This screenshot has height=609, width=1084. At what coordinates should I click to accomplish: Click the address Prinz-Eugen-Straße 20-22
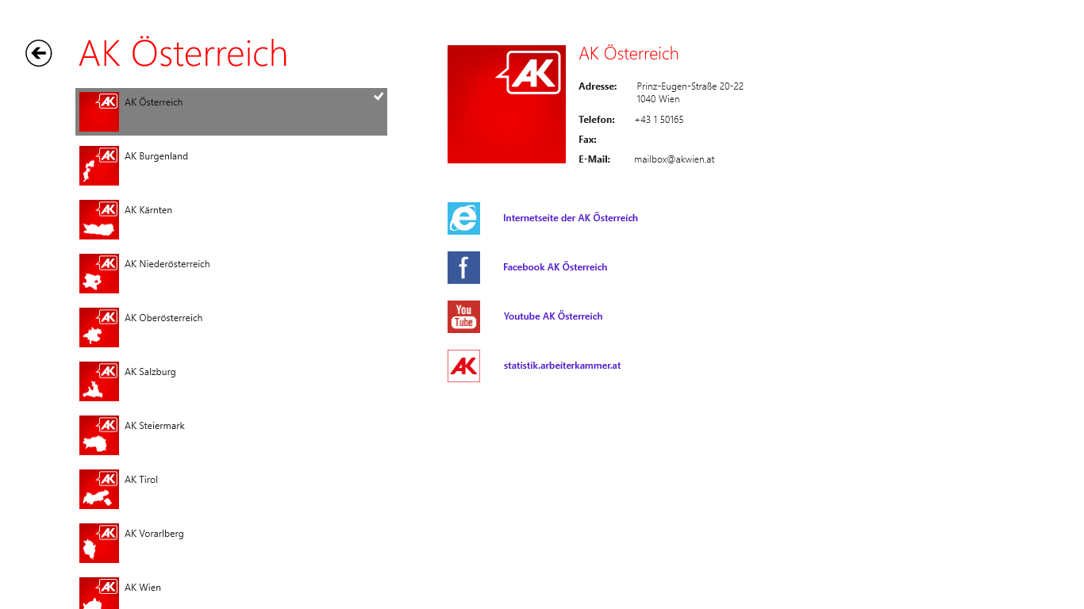coord(690,86)
